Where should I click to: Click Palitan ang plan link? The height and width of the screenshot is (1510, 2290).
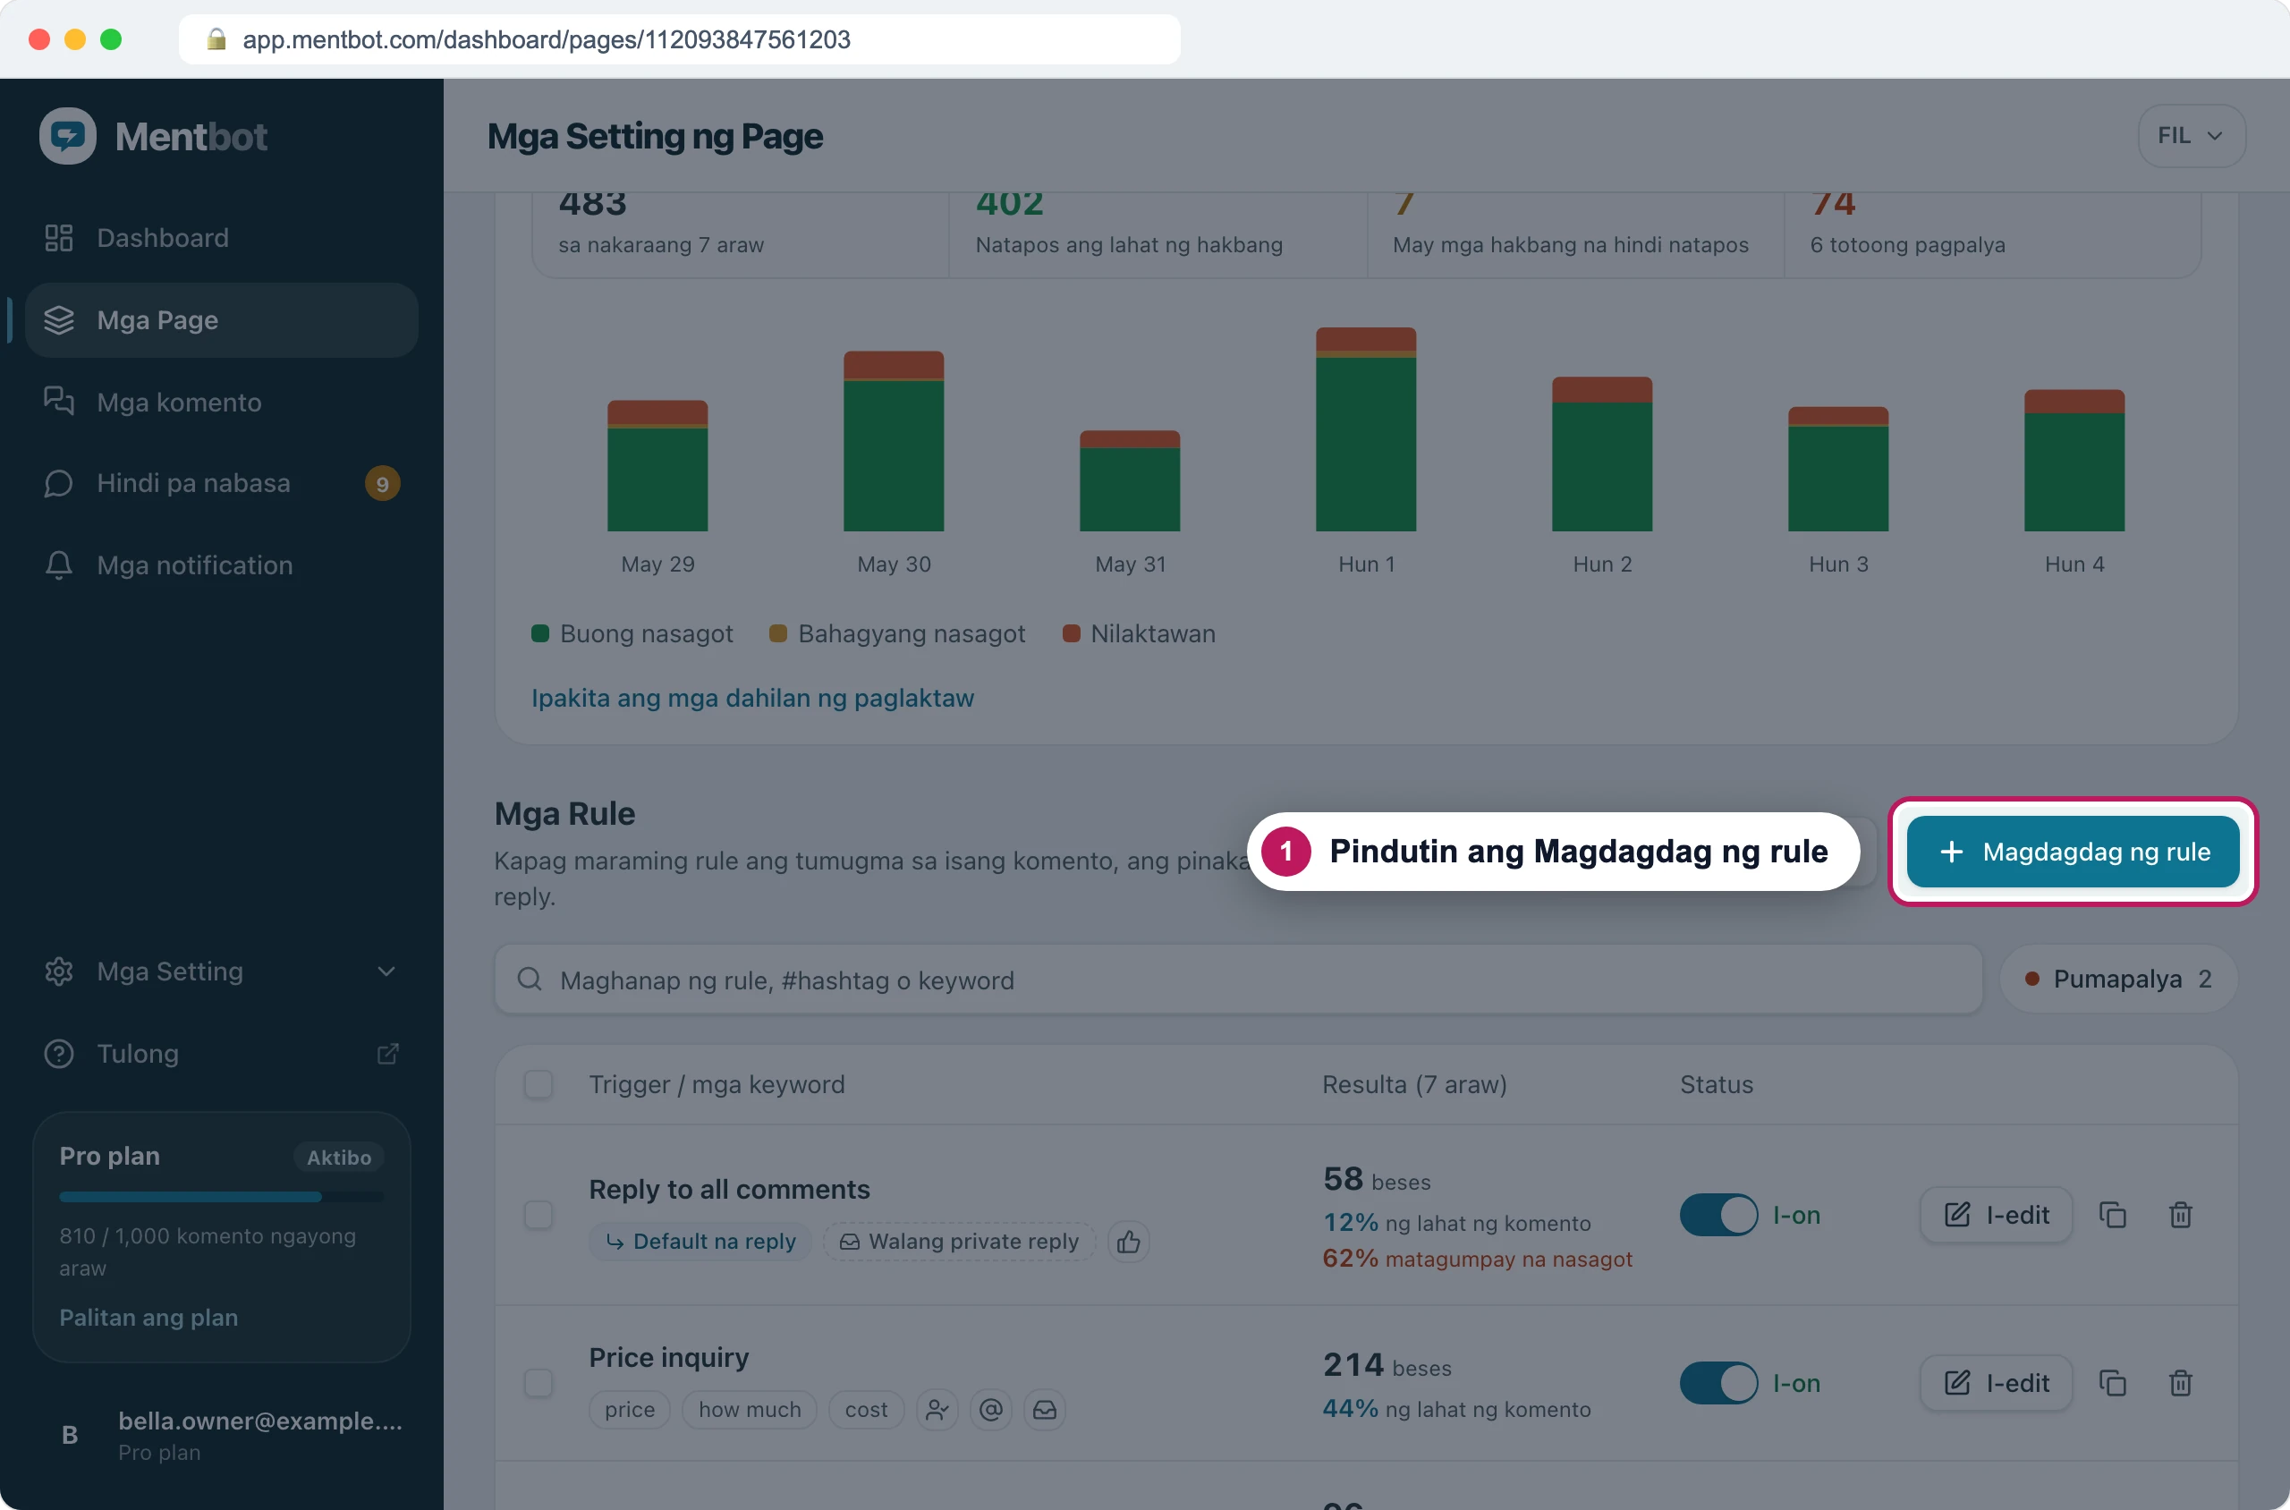coord(148,1317)
